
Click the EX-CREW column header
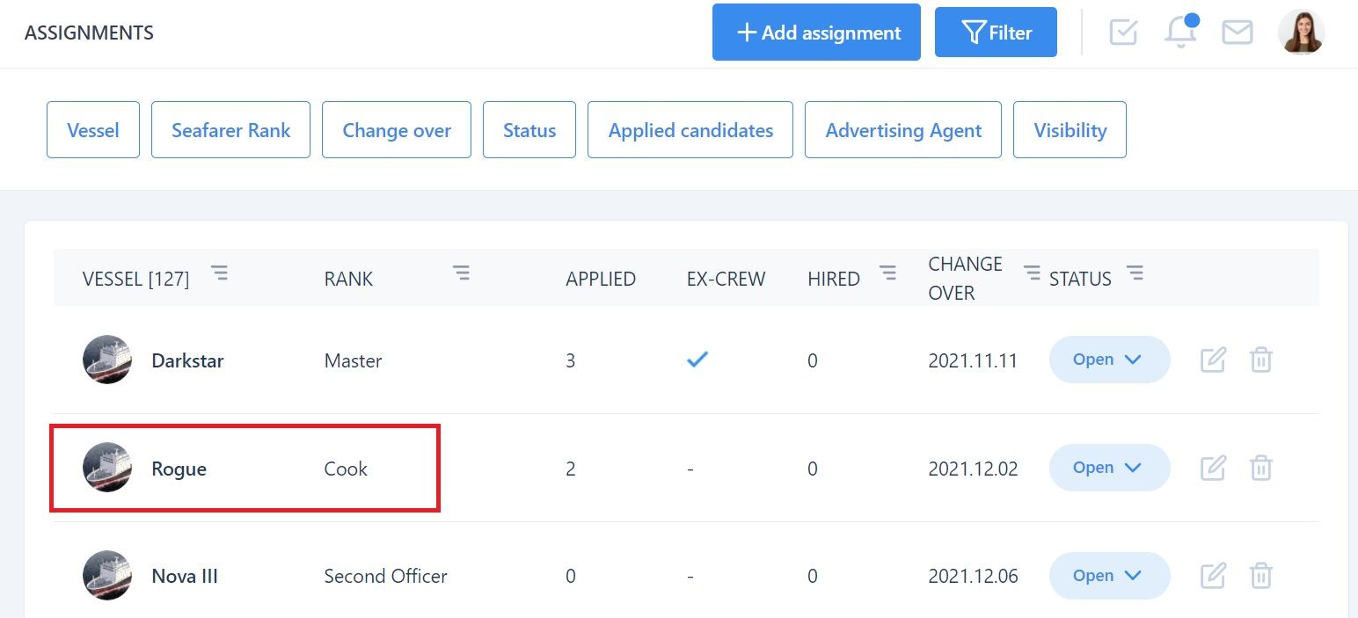pyautogui.click(x=726, y=279)
